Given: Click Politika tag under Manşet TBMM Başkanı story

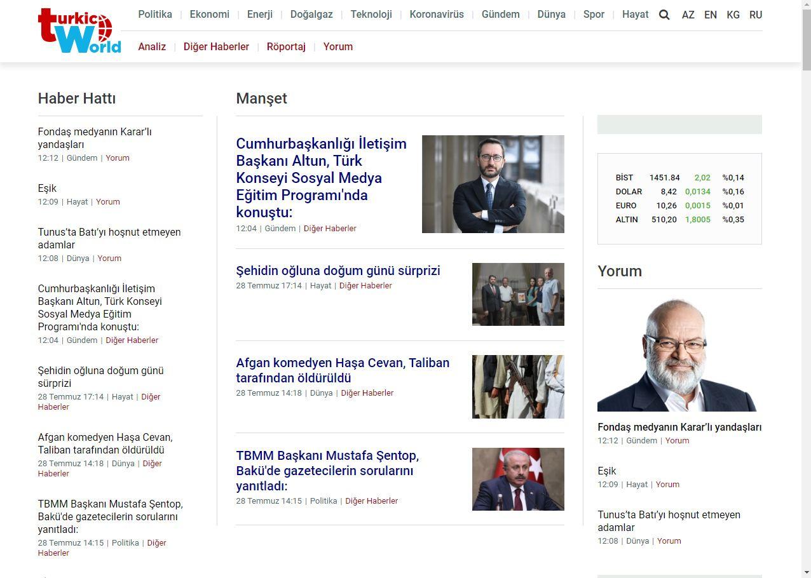Looking at the screenshot, I should click(324, 501).
